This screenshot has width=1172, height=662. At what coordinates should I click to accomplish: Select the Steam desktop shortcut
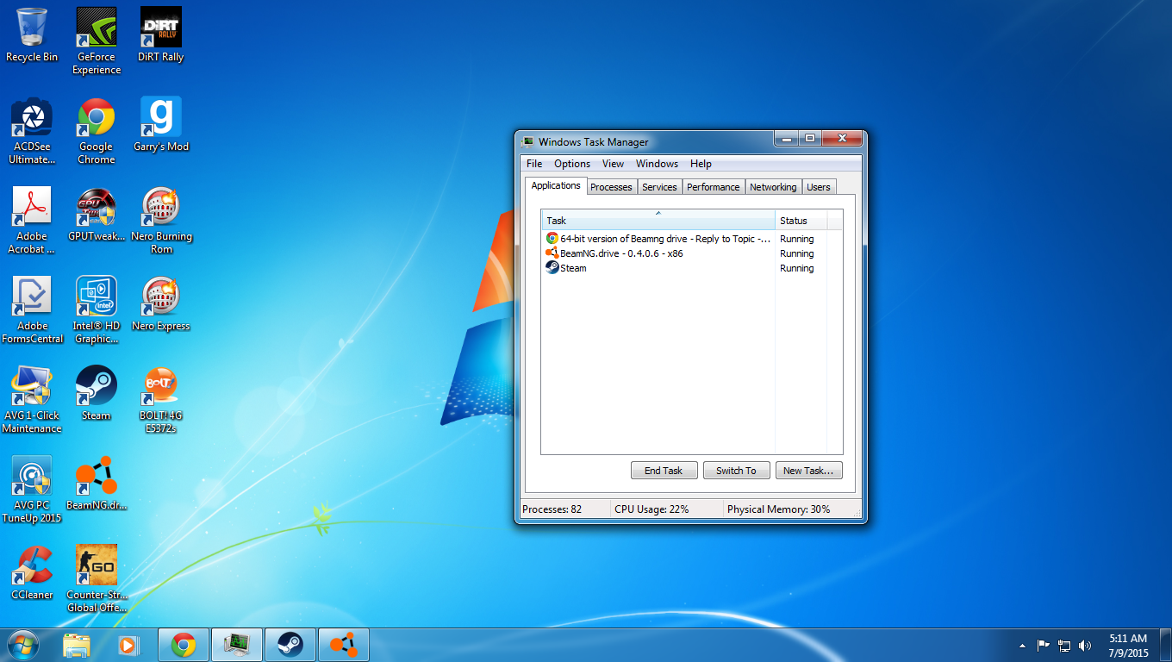[97, 393]
